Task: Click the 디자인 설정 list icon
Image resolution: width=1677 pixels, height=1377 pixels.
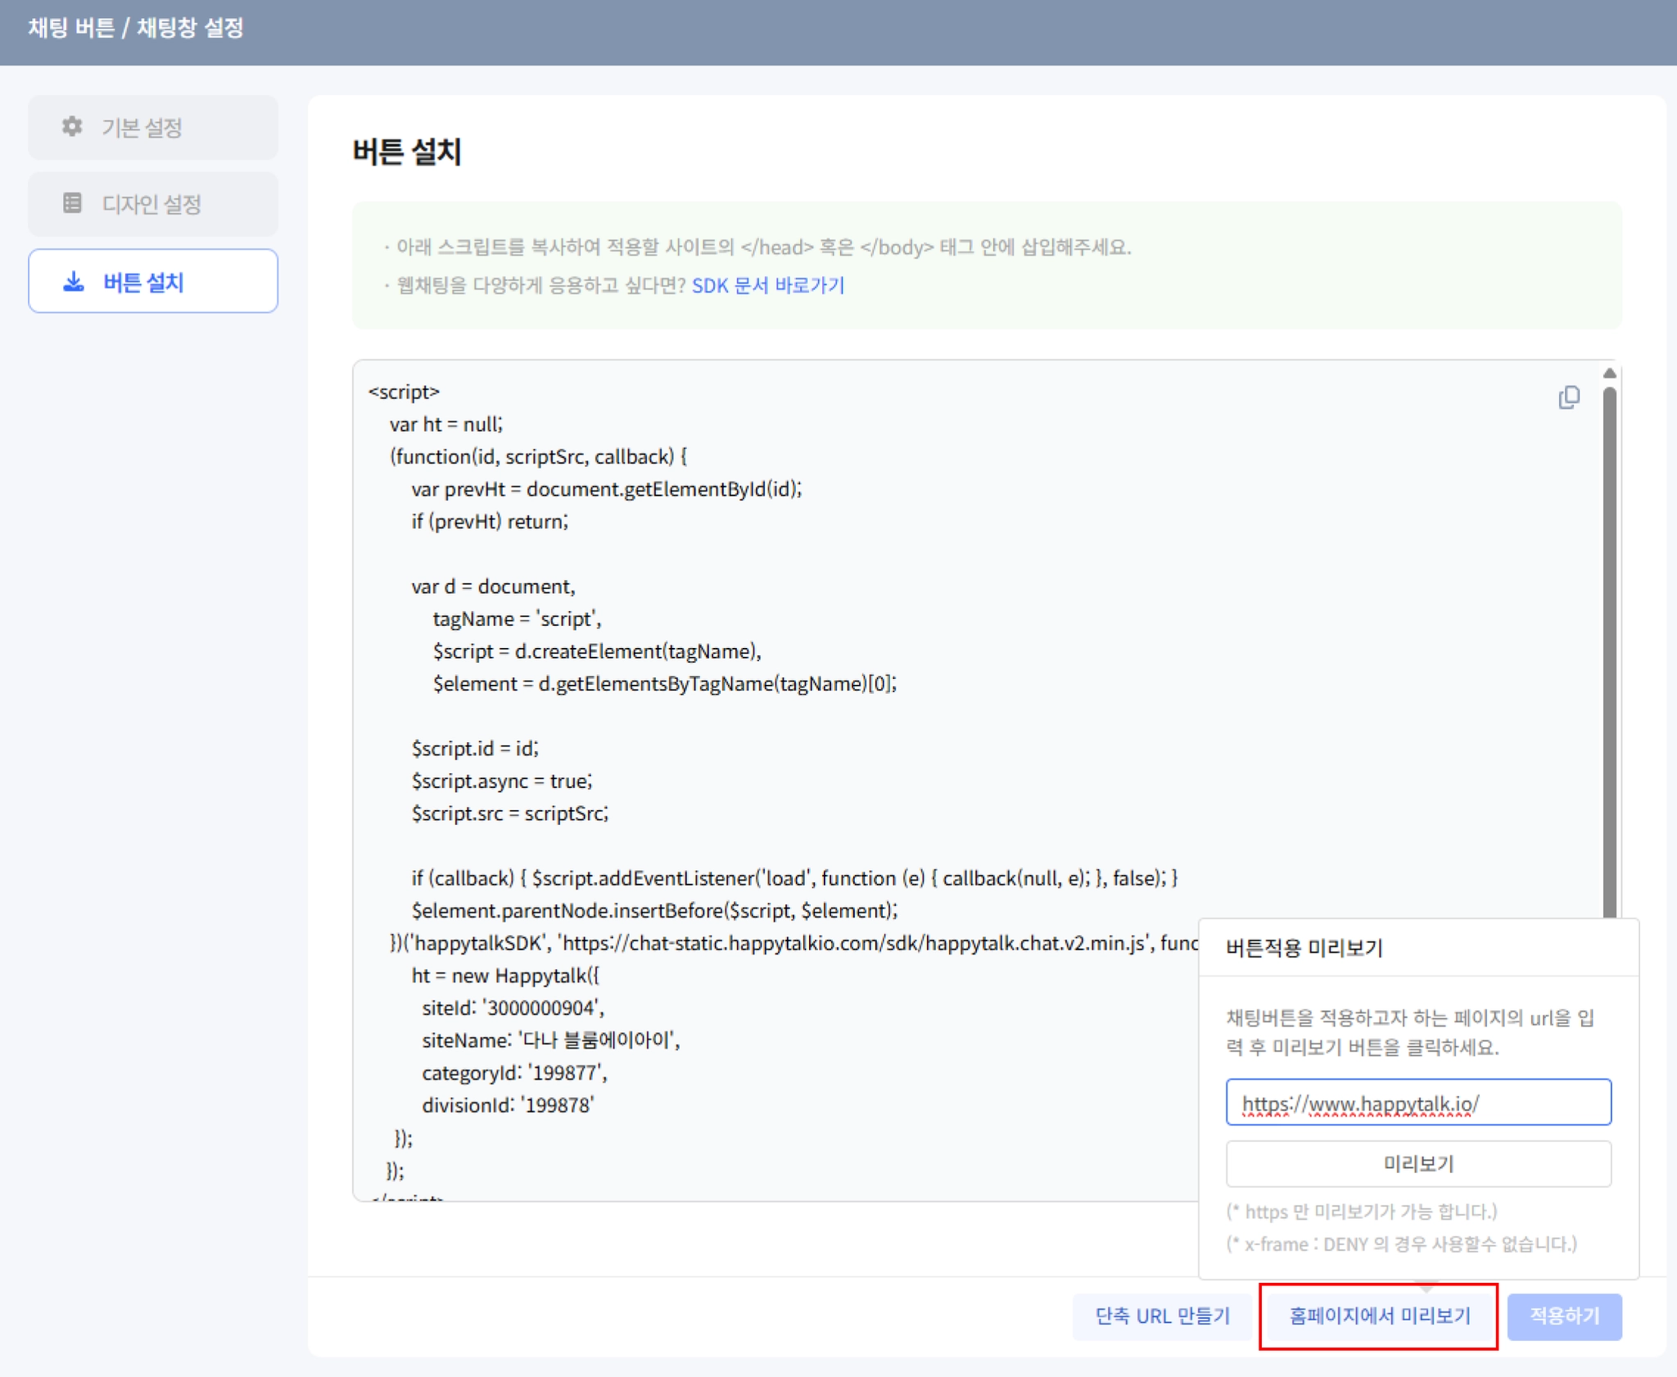Action: (x=72, y=203)
